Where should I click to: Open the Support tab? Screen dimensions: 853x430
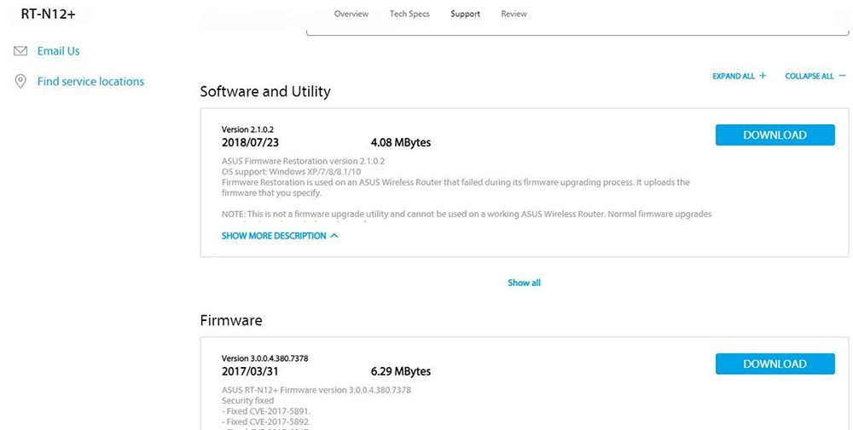465,14
